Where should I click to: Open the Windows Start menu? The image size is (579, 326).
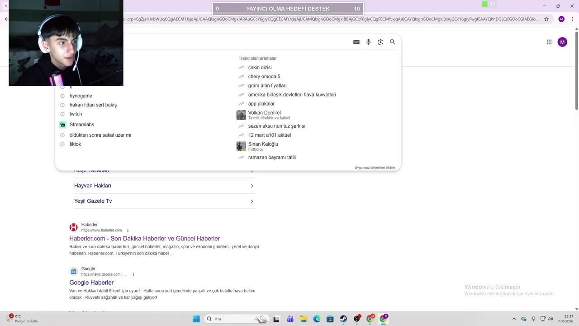point(196,319)
